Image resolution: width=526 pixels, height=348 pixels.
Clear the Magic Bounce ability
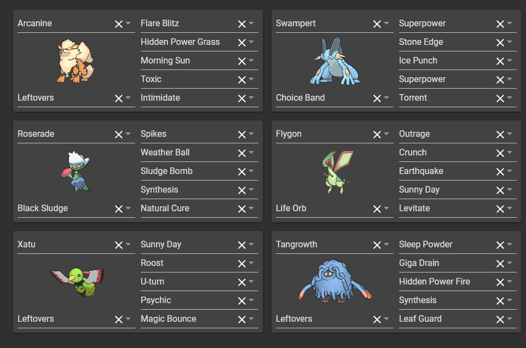241,320
